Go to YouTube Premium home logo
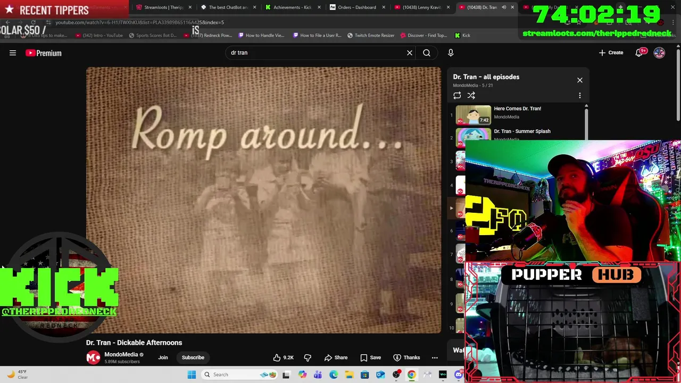Screen dimensions: 681x383 tap(44, 53)
